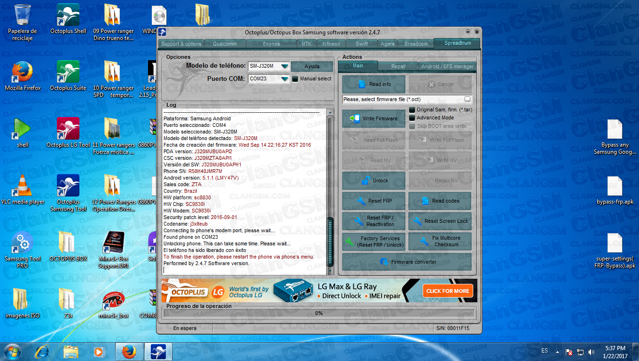639x361 pixels.
Task: Launch Octoplus Suite desktop shortcut
Action: [x=68, y=76]
